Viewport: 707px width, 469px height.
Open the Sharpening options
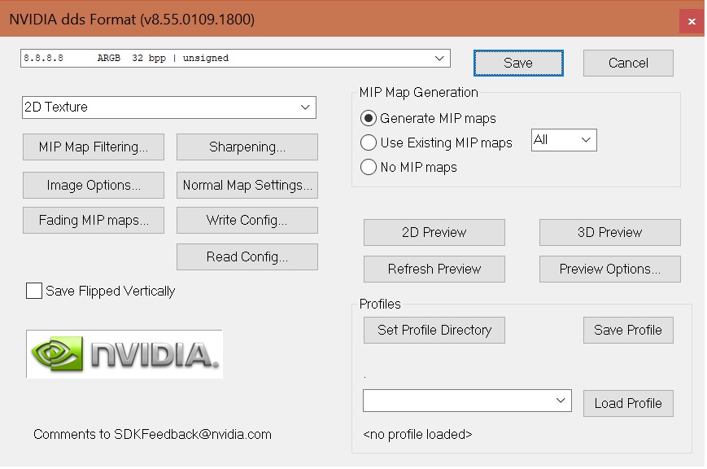click(x=247, y=147)
